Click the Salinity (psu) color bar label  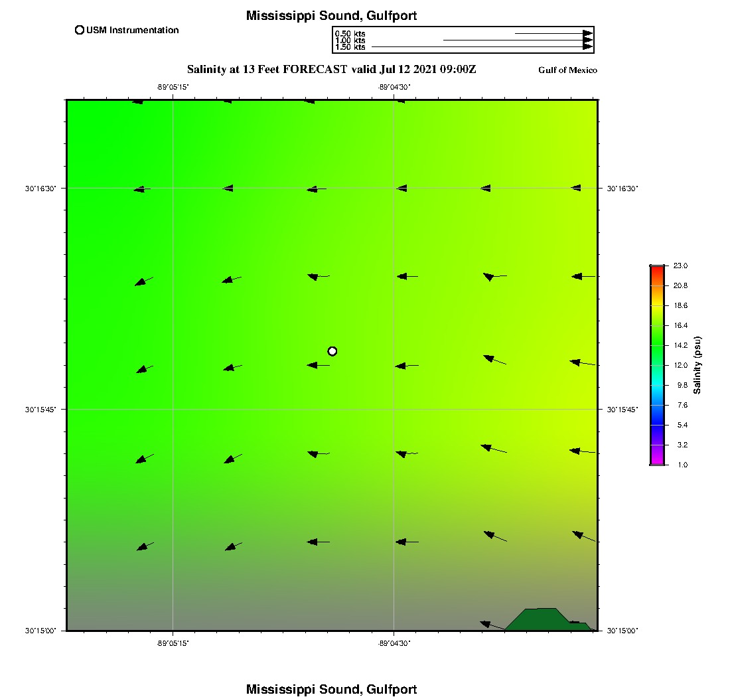(697, 365)
